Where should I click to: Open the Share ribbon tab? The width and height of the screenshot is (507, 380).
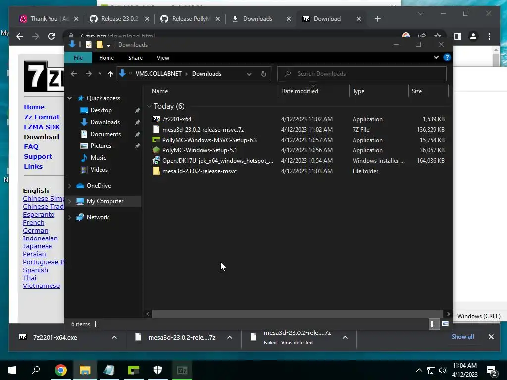(135, 58)
